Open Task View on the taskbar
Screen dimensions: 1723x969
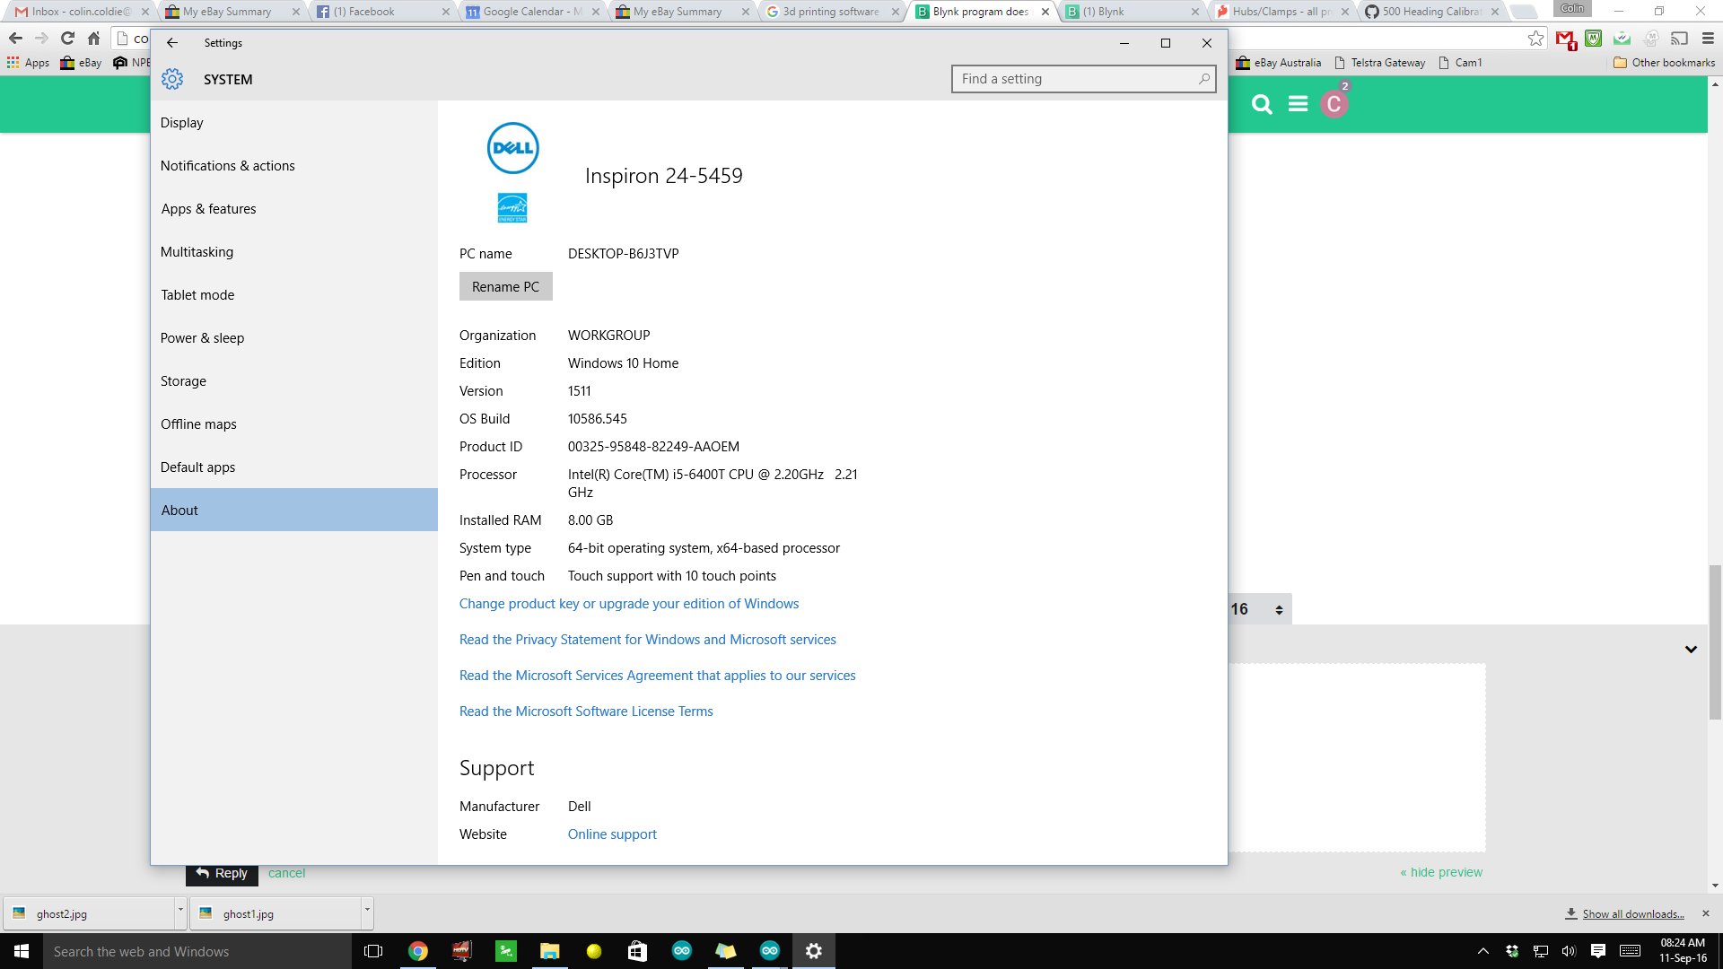pos(373,951)
